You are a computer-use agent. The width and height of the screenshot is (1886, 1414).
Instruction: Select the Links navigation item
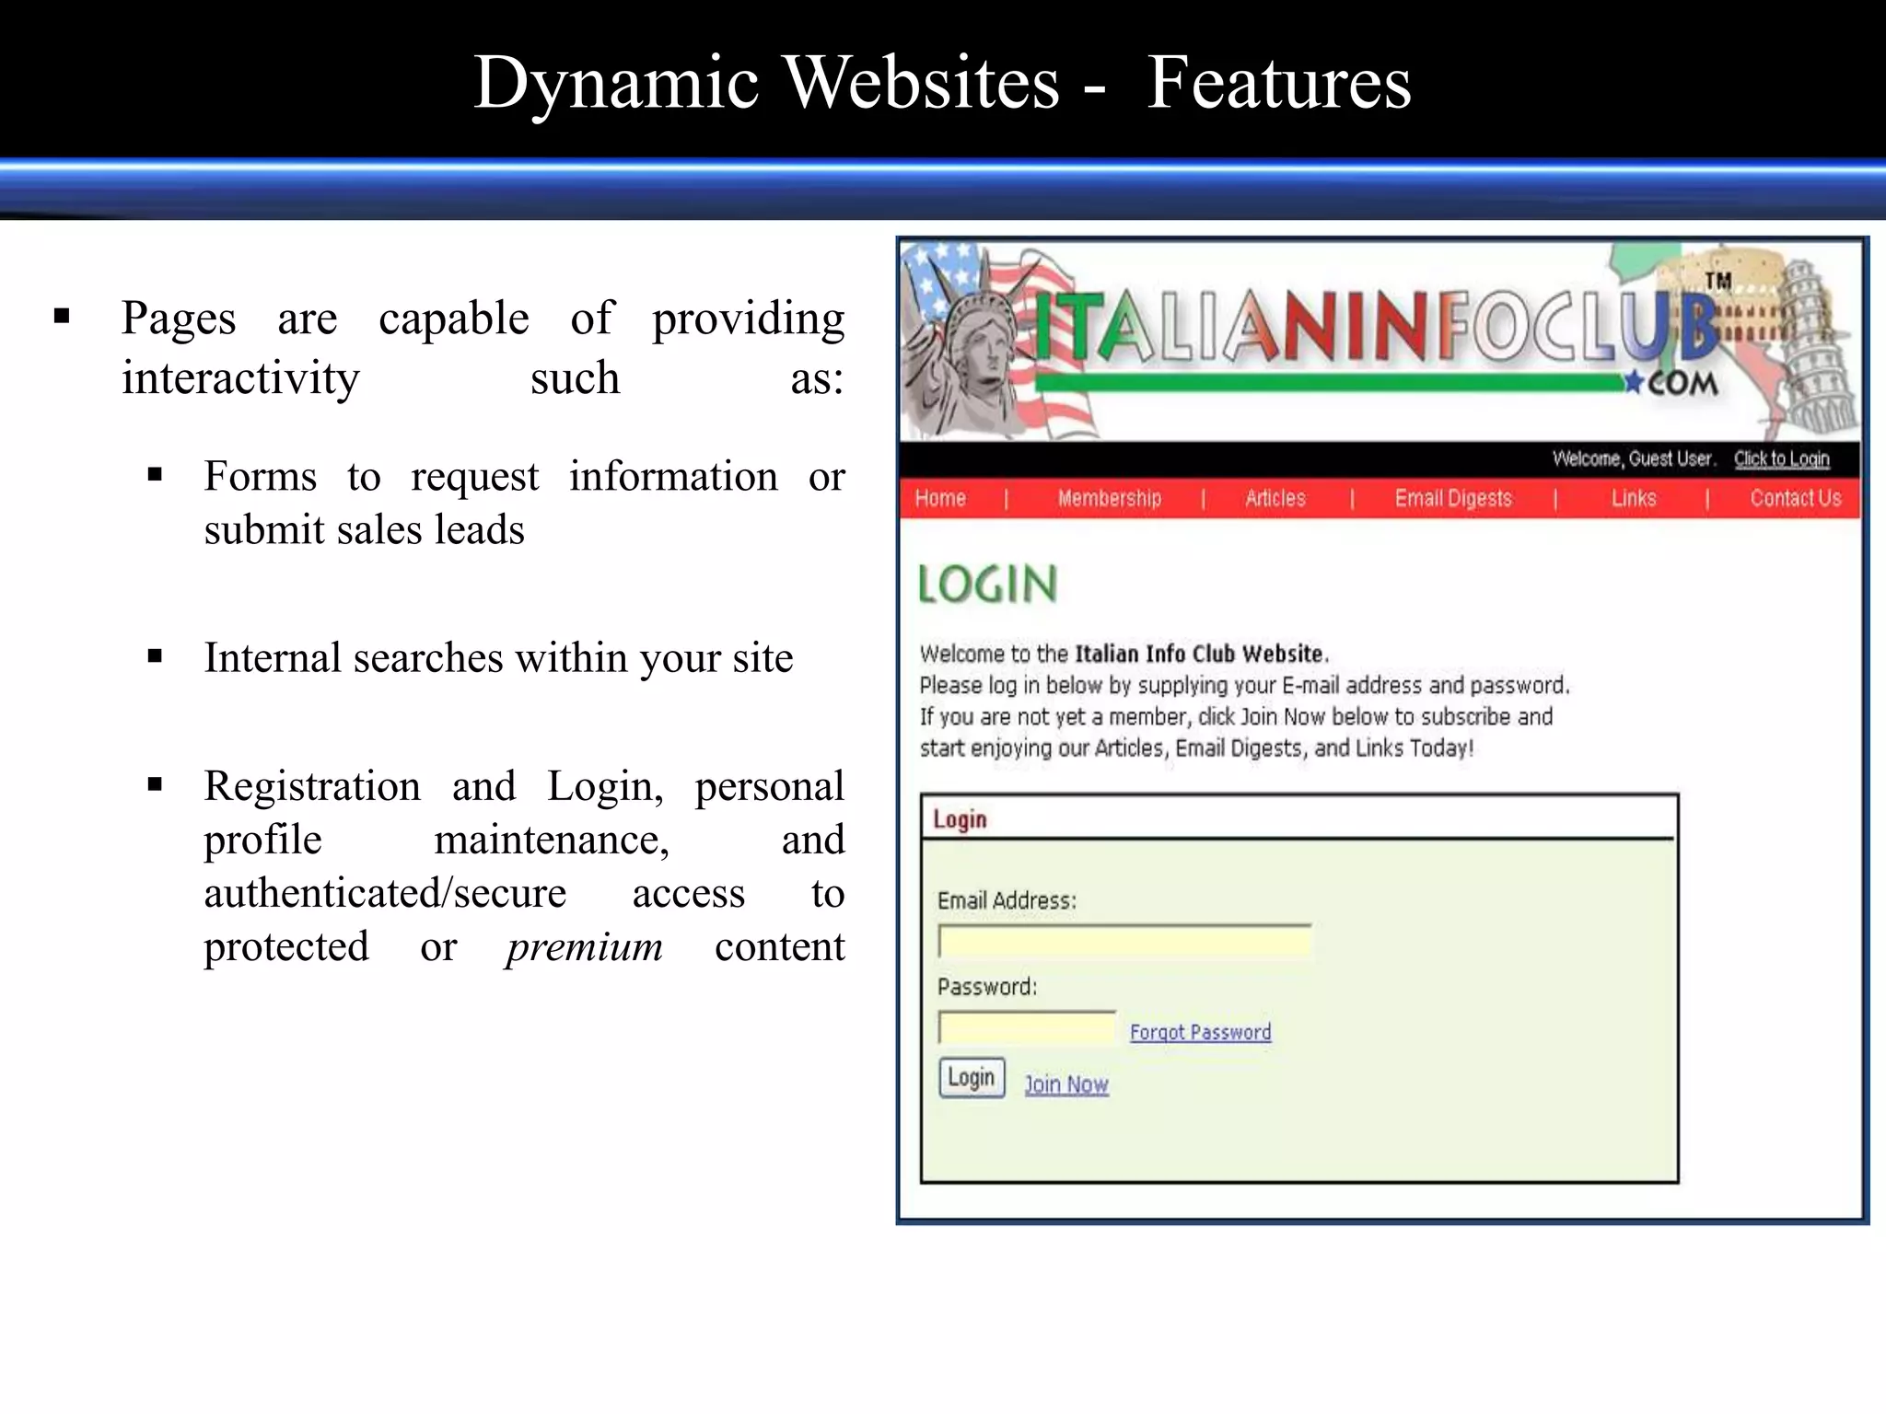(1634, 498)
